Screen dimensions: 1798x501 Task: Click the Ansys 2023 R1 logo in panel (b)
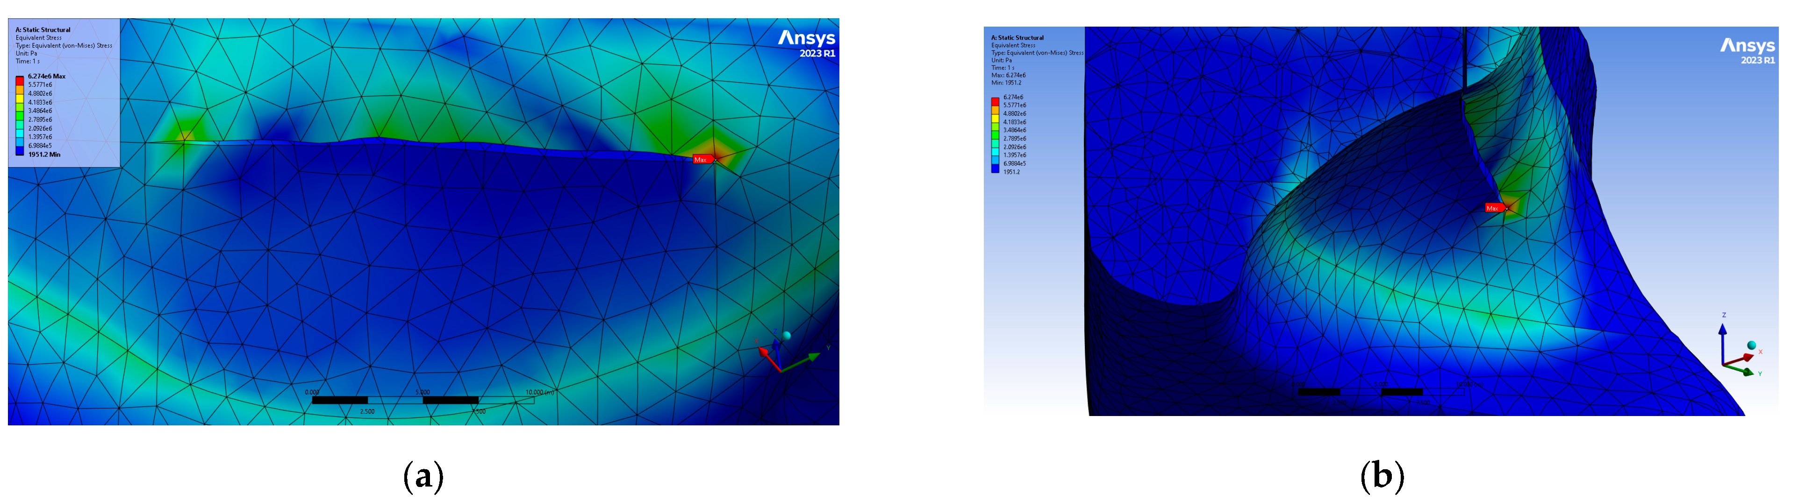1747,51
